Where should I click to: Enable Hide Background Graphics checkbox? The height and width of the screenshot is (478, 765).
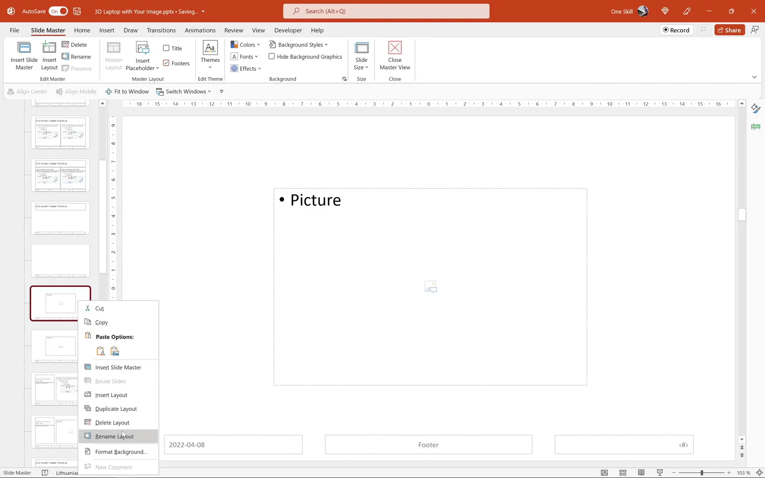tap(271, 57)
